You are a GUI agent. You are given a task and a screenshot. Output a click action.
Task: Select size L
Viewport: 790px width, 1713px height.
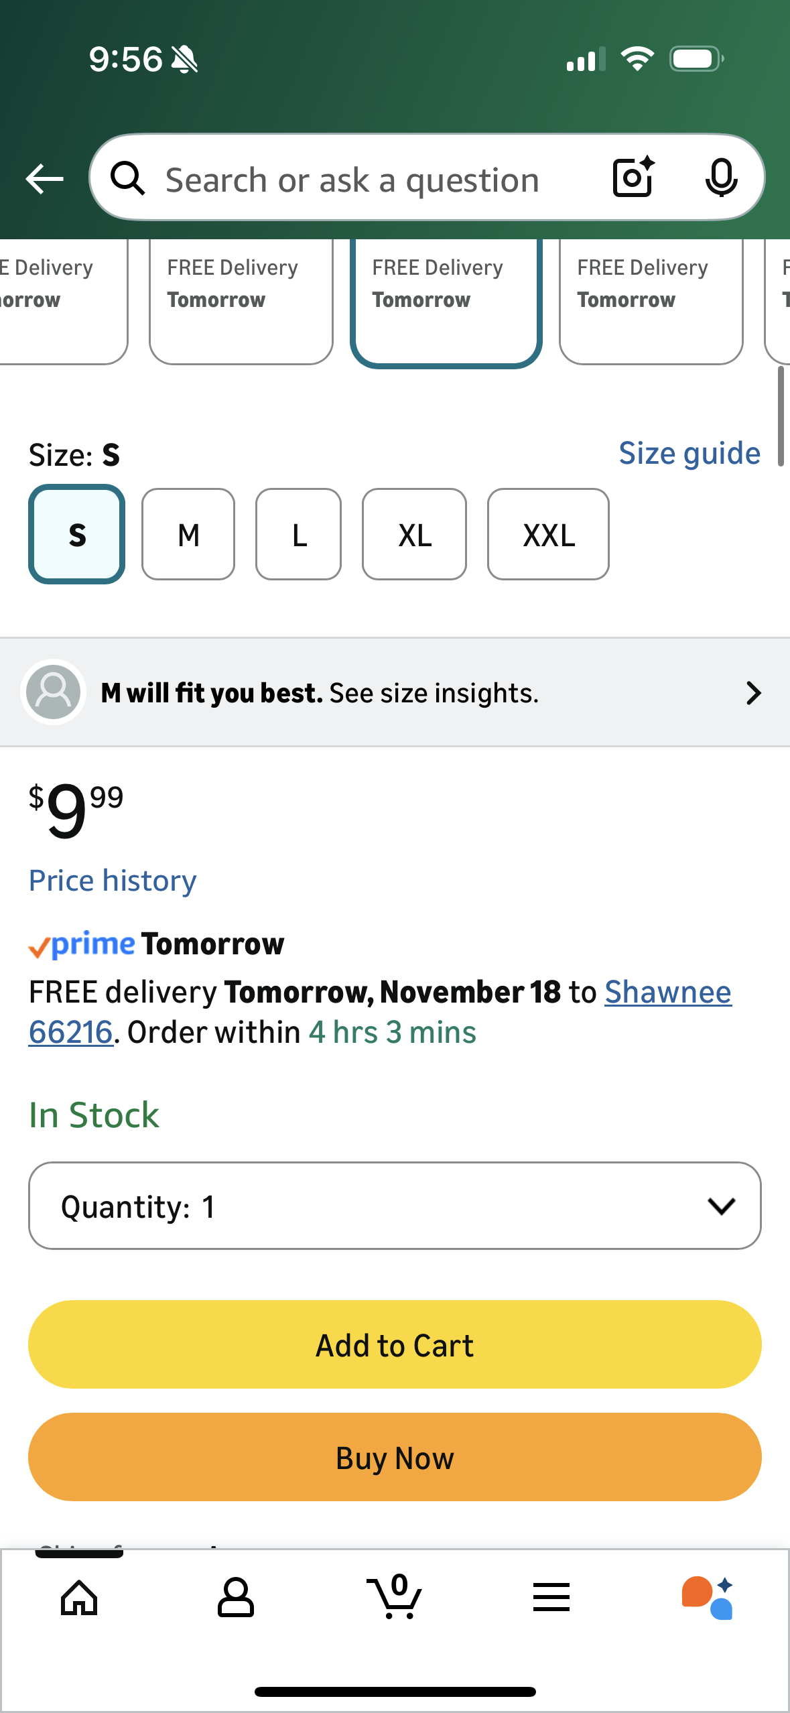point(299,534)
